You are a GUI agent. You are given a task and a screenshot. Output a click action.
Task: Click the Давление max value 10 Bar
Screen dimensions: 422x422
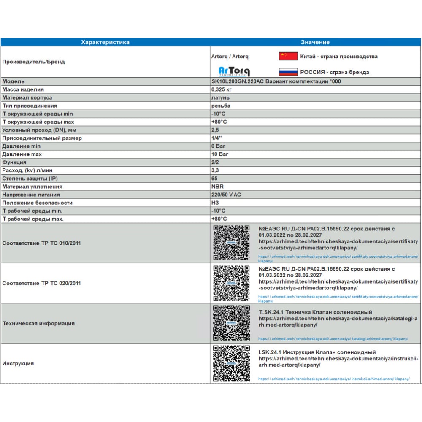(219, 154)
